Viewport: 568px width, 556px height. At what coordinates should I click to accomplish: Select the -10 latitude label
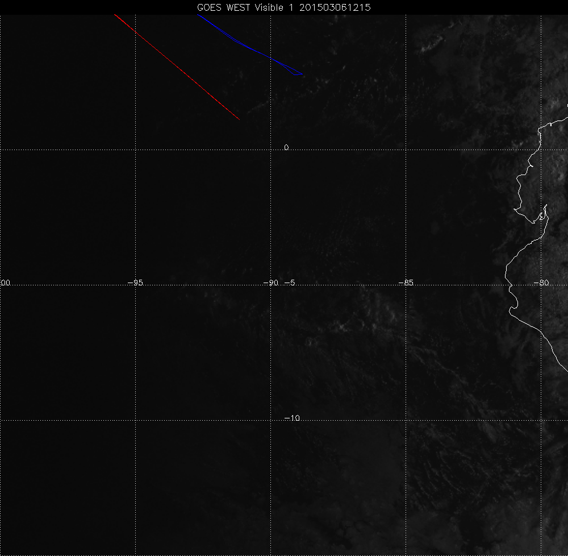click(291, 418)
